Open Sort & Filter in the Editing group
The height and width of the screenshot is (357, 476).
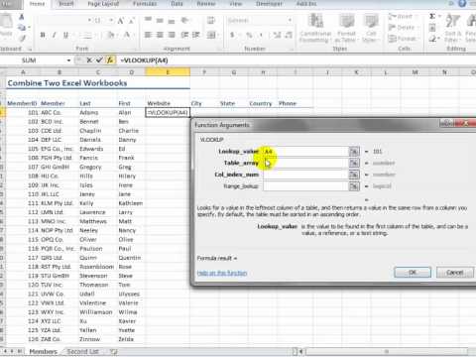pyautogui.click(x=452, y=27)
